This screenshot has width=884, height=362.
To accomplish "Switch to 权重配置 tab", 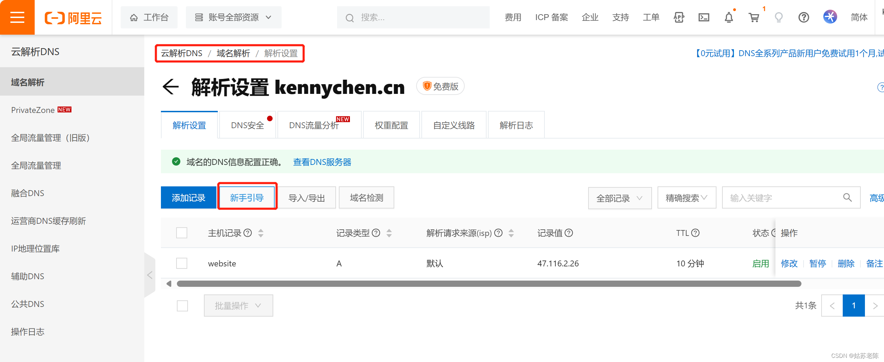I will [x=391, y=125].
